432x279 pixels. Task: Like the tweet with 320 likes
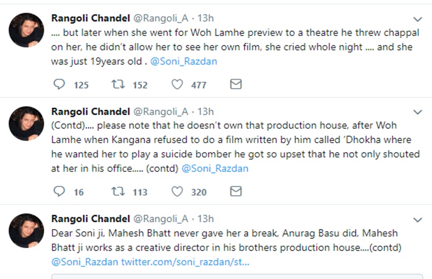coord(177,191)
